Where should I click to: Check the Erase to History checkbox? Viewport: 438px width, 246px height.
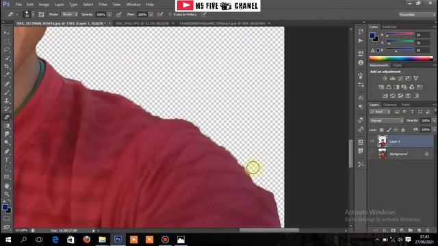coord(170,14)
